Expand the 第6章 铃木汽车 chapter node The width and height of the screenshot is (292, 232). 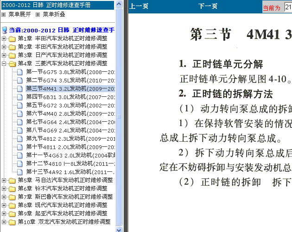[x=4, y=189]
